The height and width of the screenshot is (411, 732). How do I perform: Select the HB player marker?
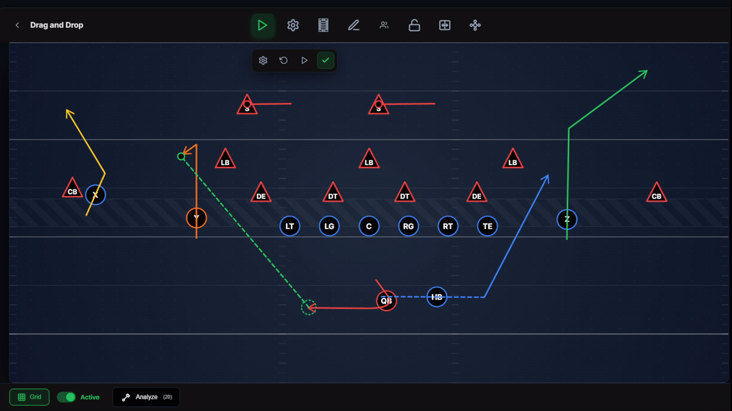tap(437, 297)
